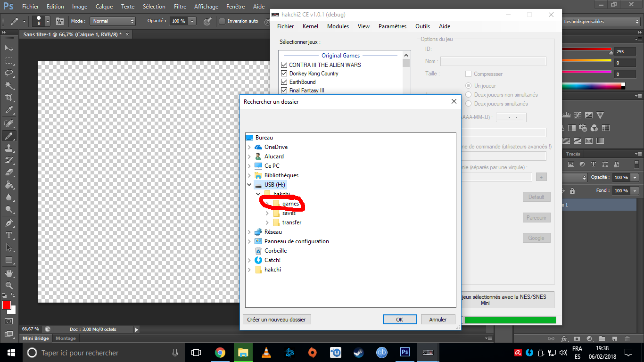This screenshot has width=644, height=362.
Task: Select Deux joueurs simultanés option
Action: [x=468, y=104]
